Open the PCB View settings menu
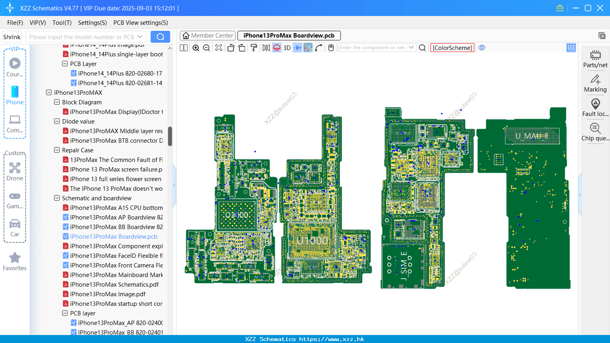This screenshot has width=610, height=343. pos(141,23)
